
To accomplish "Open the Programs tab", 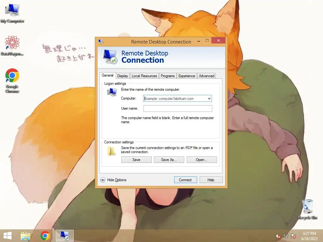I will pyautogui.click(x=168, y=76).
